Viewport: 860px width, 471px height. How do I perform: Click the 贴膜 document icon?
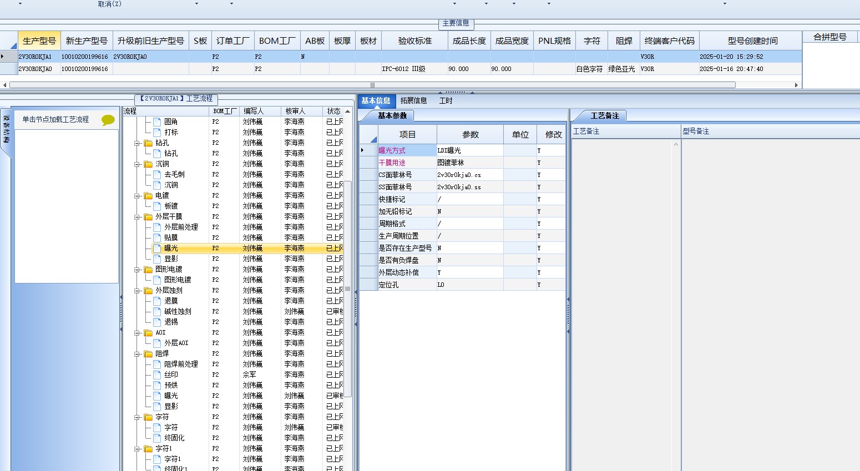point(157,237)
